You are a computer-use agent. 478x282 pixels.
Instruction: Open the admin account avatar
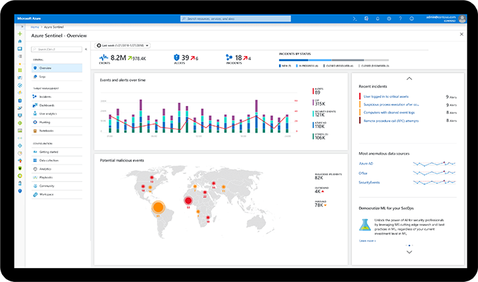462,19
